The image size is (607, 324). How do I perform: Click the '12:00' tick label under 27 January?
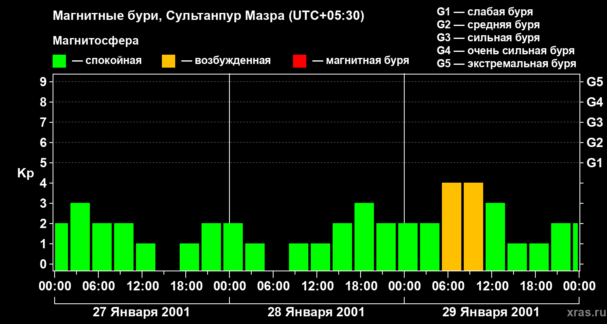pyautogui.click(x=142, y=286)
